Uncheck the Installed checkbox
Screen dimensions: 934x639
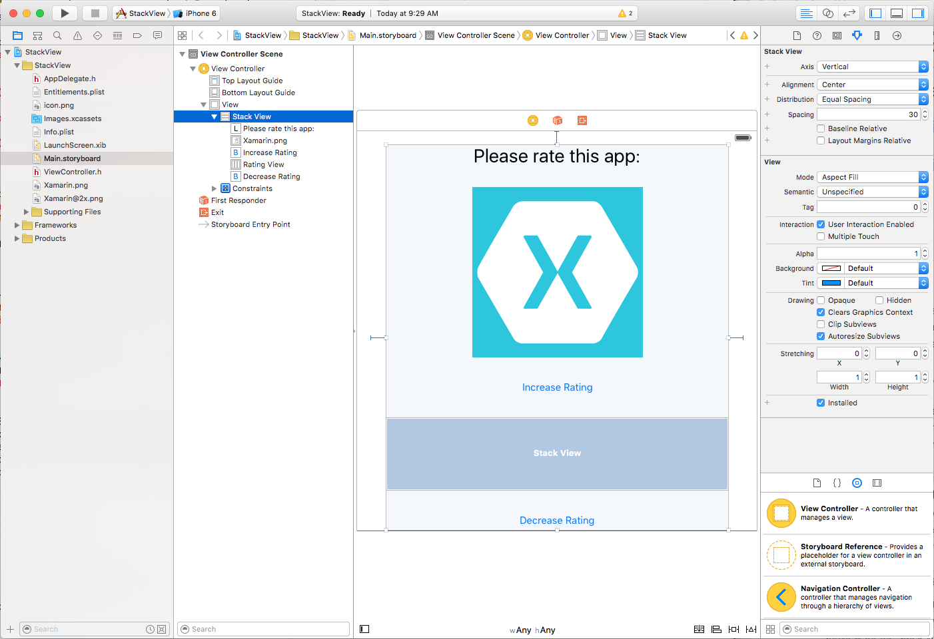(x=820, y=403)
